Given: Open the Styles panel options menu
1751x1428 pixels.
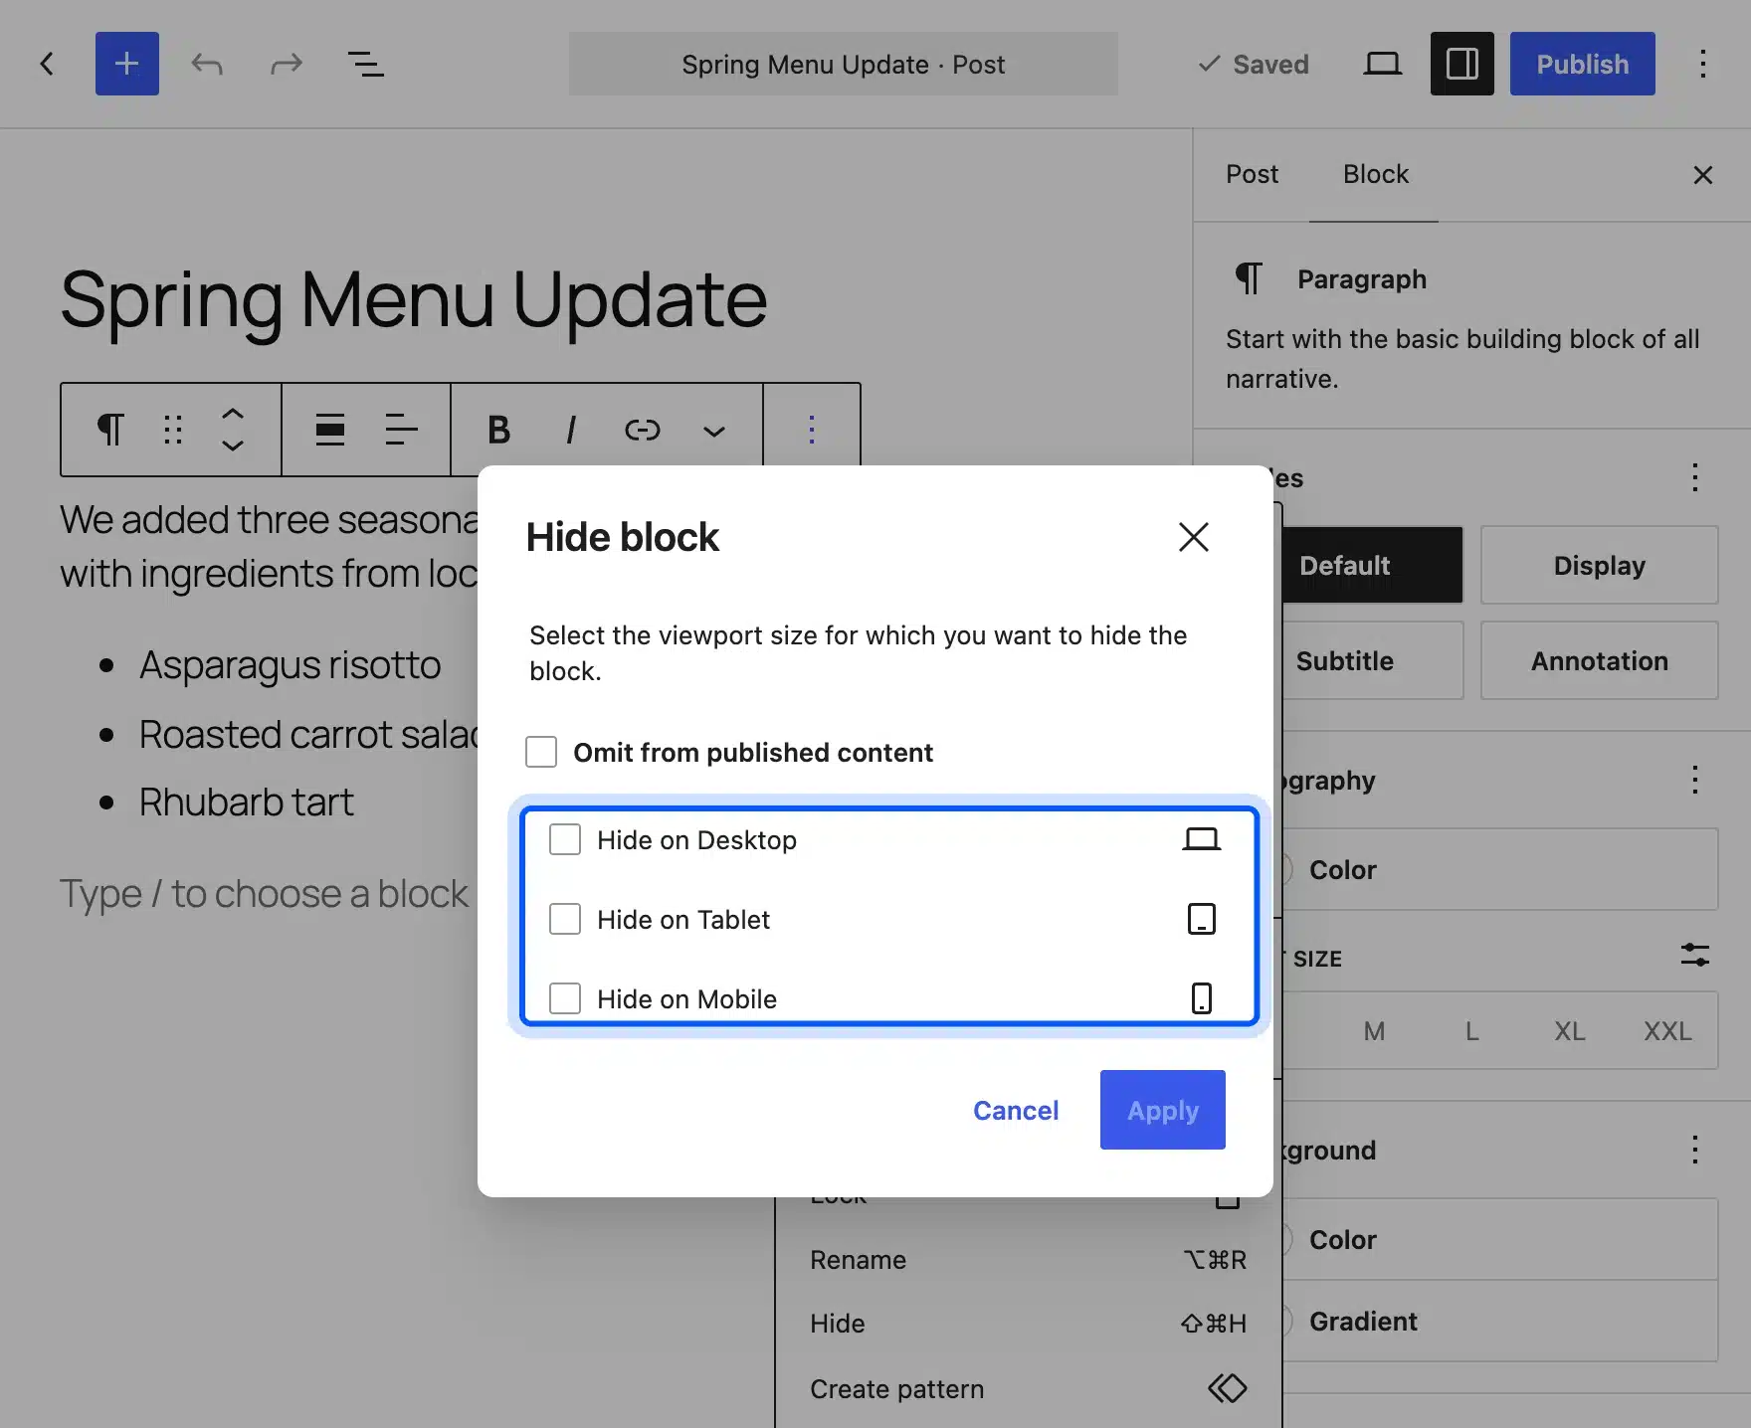Looking at the screenshot, I should (x=1695, y=477).
